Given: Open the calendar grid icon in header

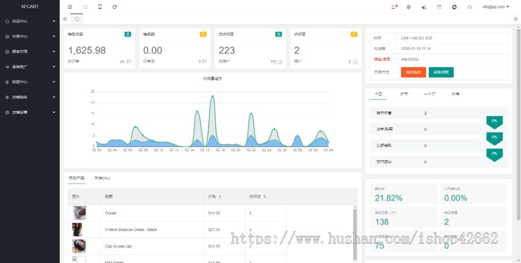Looking at the screenshot, I should 439,6.
